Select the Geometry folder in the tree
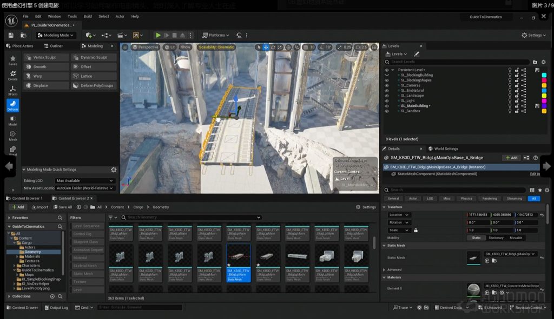The width and height of the screenshot is (554, 319). point(32,252)
